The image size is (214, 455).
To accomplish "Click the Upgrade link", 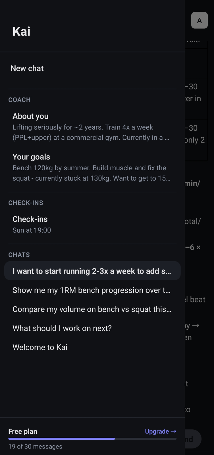I will [x=157, y=431].
